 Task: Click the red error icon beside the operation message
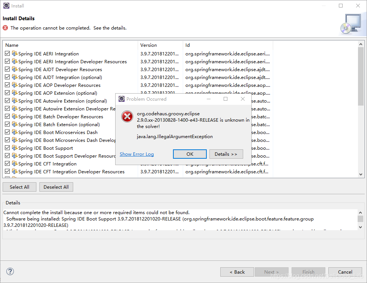[x=5, y=28]
